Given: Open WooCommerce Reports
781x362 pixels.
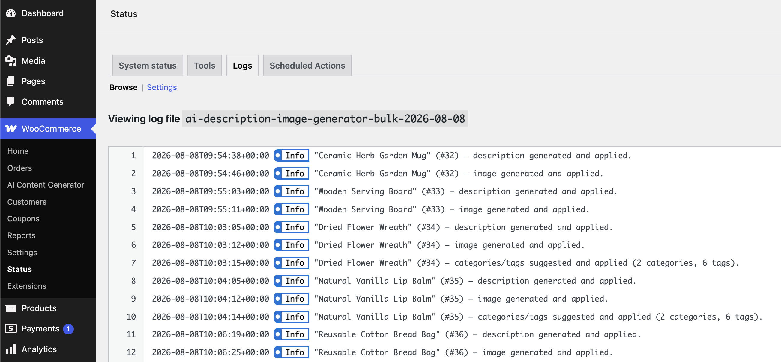Looking at the screenshot, I should [x=21, y=235].
